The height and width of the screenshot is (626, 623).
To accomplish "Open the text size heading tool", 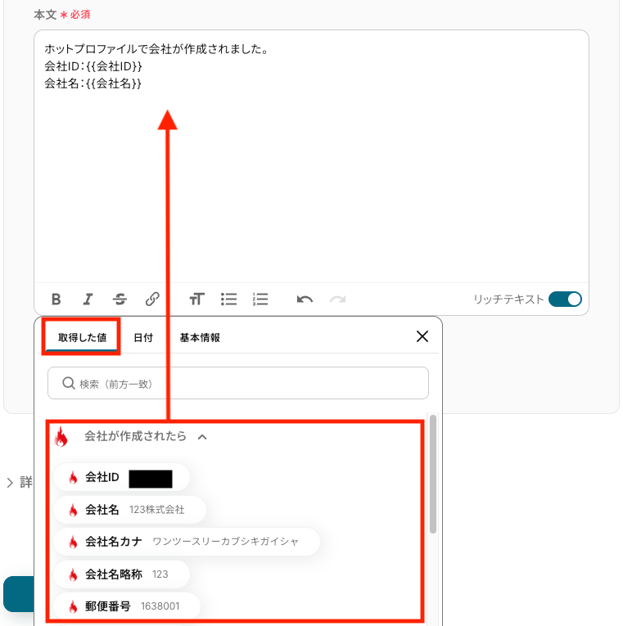I will pyautogui.click(x=196, y=299).
